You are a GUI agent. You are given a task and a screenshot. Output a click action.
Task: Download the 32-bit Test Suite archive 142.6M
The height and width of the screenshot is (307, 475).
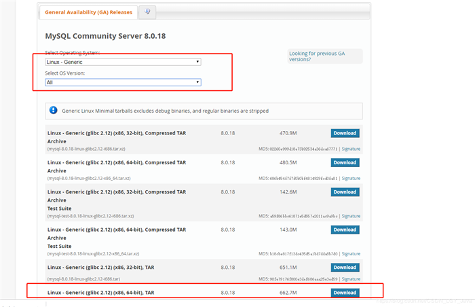click(345, 192)
